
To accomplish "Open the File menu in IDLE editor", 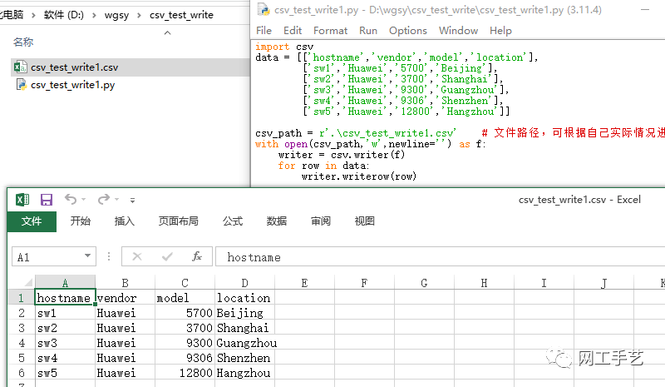I will 264,31.
